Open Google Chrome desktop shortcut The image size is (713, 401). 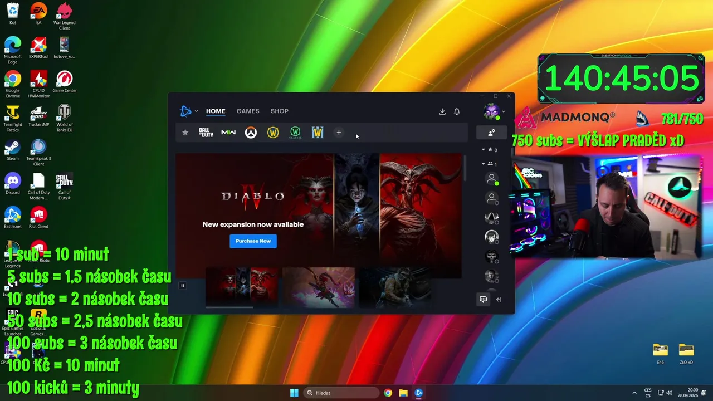[x=13, y=85]
